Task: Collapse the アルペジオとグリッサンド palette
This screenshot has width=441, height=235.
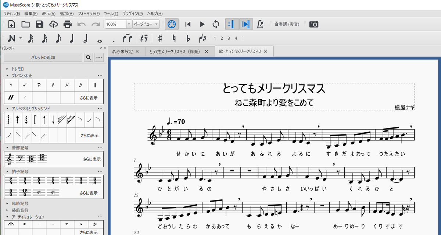Action: tap(7, 109)
